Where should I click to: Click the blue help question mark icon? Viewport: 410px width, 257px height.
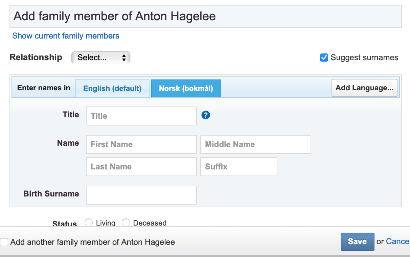pos(206,115)
